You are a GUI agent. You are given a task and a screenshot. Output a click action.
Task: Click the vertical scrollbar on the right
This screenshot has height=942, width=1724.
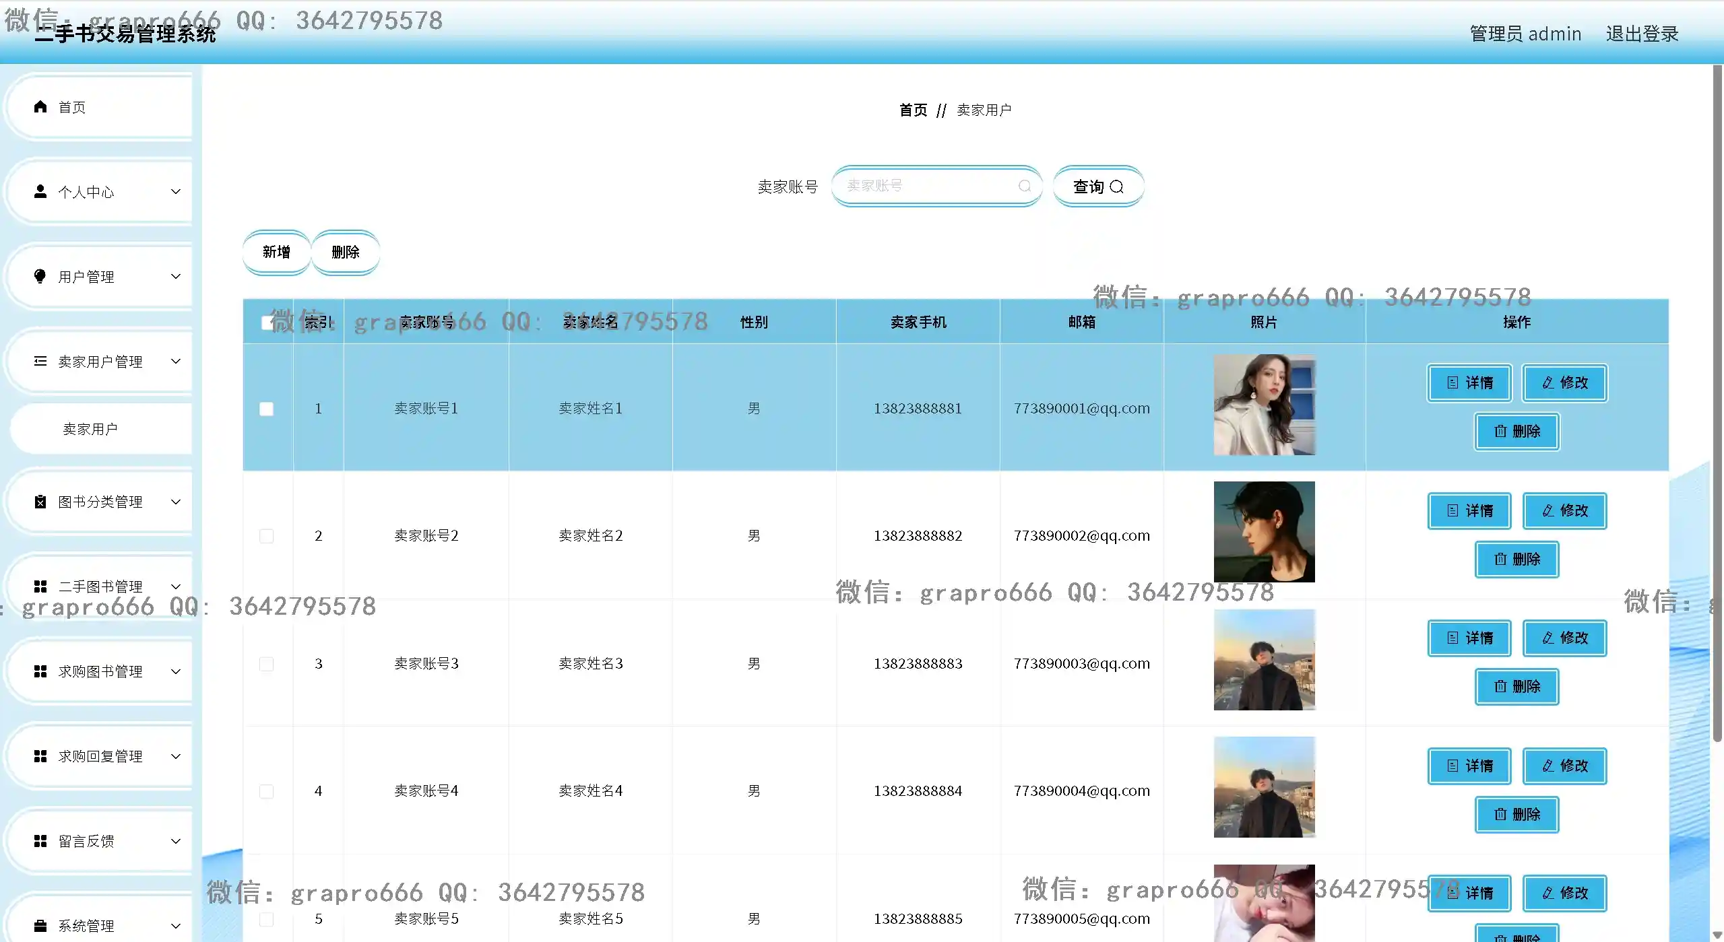coord(1717,404)
